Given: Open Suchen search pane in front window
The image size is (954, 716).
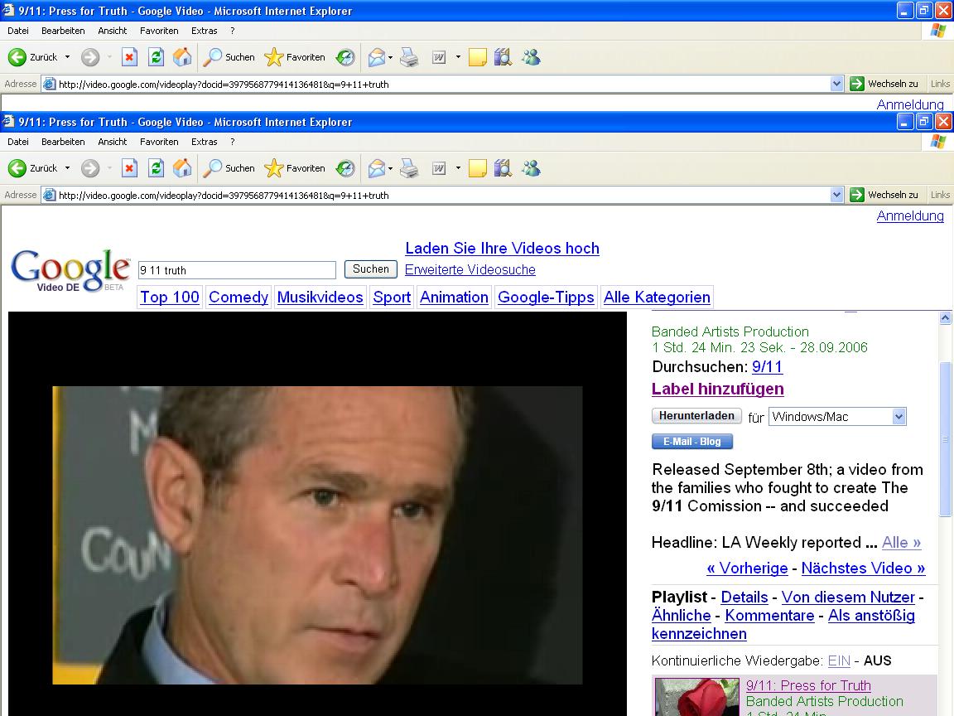Looking at the screenshot, I should point(229,168).
